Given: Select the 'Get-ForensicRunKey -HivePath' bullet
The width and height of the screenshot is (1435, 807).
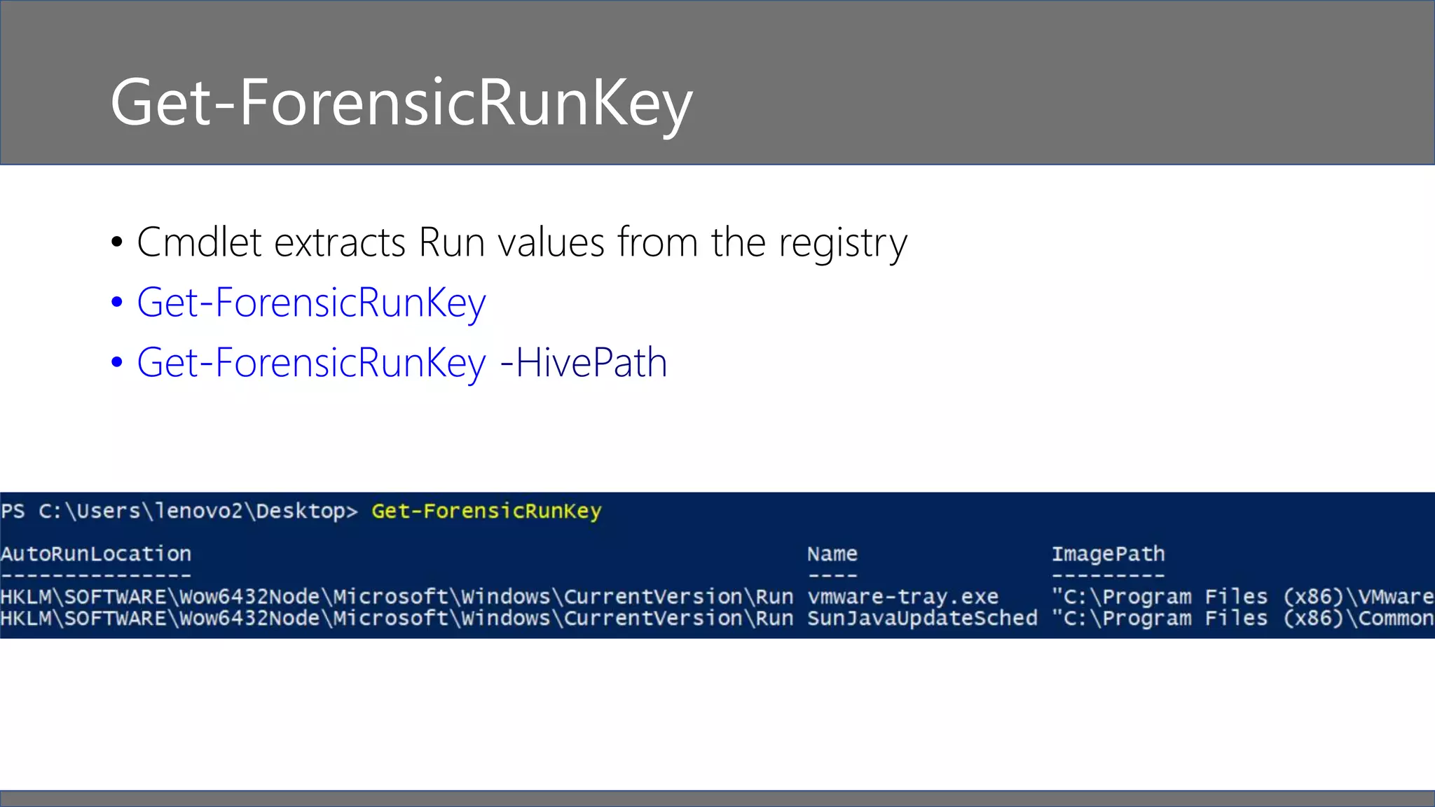Looking at the screenshot, I should [401, 364].
